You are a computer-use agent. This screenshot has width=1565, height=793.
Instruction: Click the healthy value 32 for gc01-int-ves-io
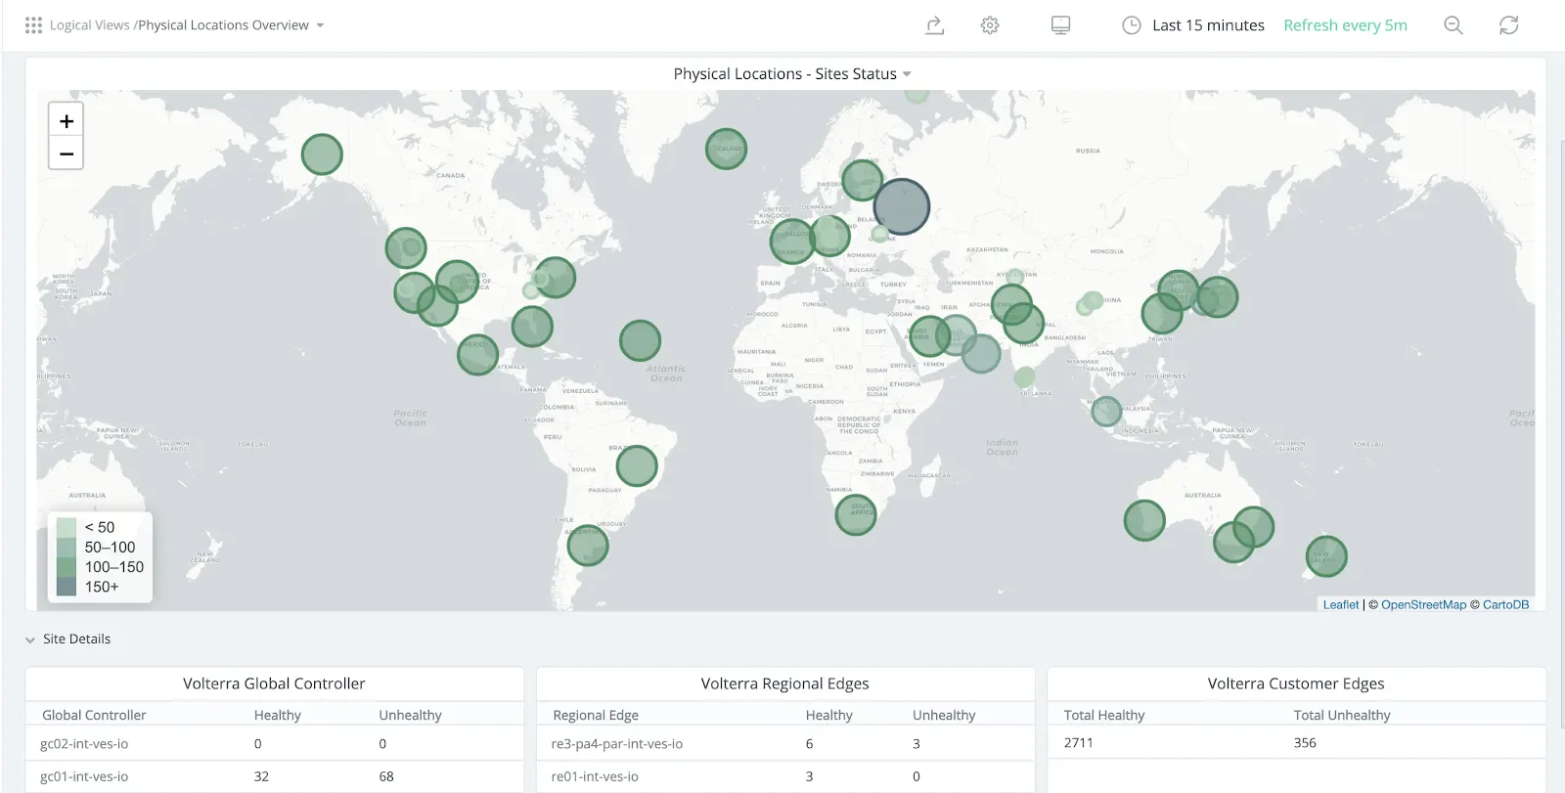[261, 777]
